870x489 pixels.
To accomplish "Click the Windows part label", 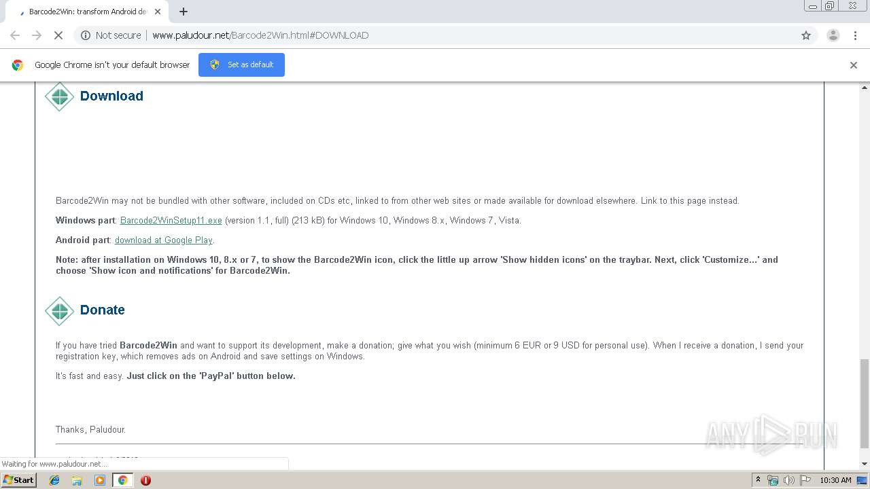I will [86, 221].
